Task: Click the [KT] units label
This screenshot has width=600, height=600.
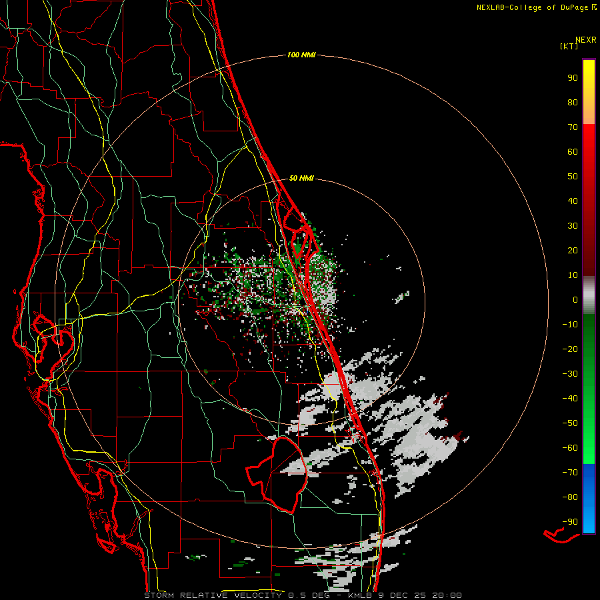Action: 569,46
